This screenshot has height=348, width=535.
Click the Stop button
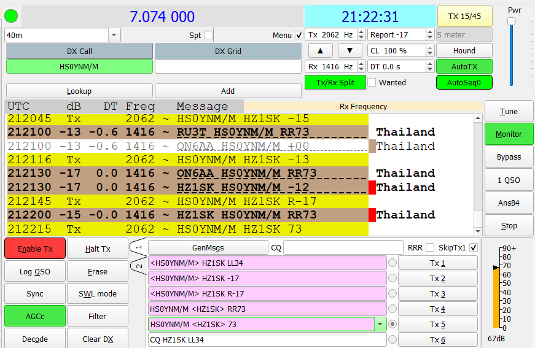pos(509,226)
